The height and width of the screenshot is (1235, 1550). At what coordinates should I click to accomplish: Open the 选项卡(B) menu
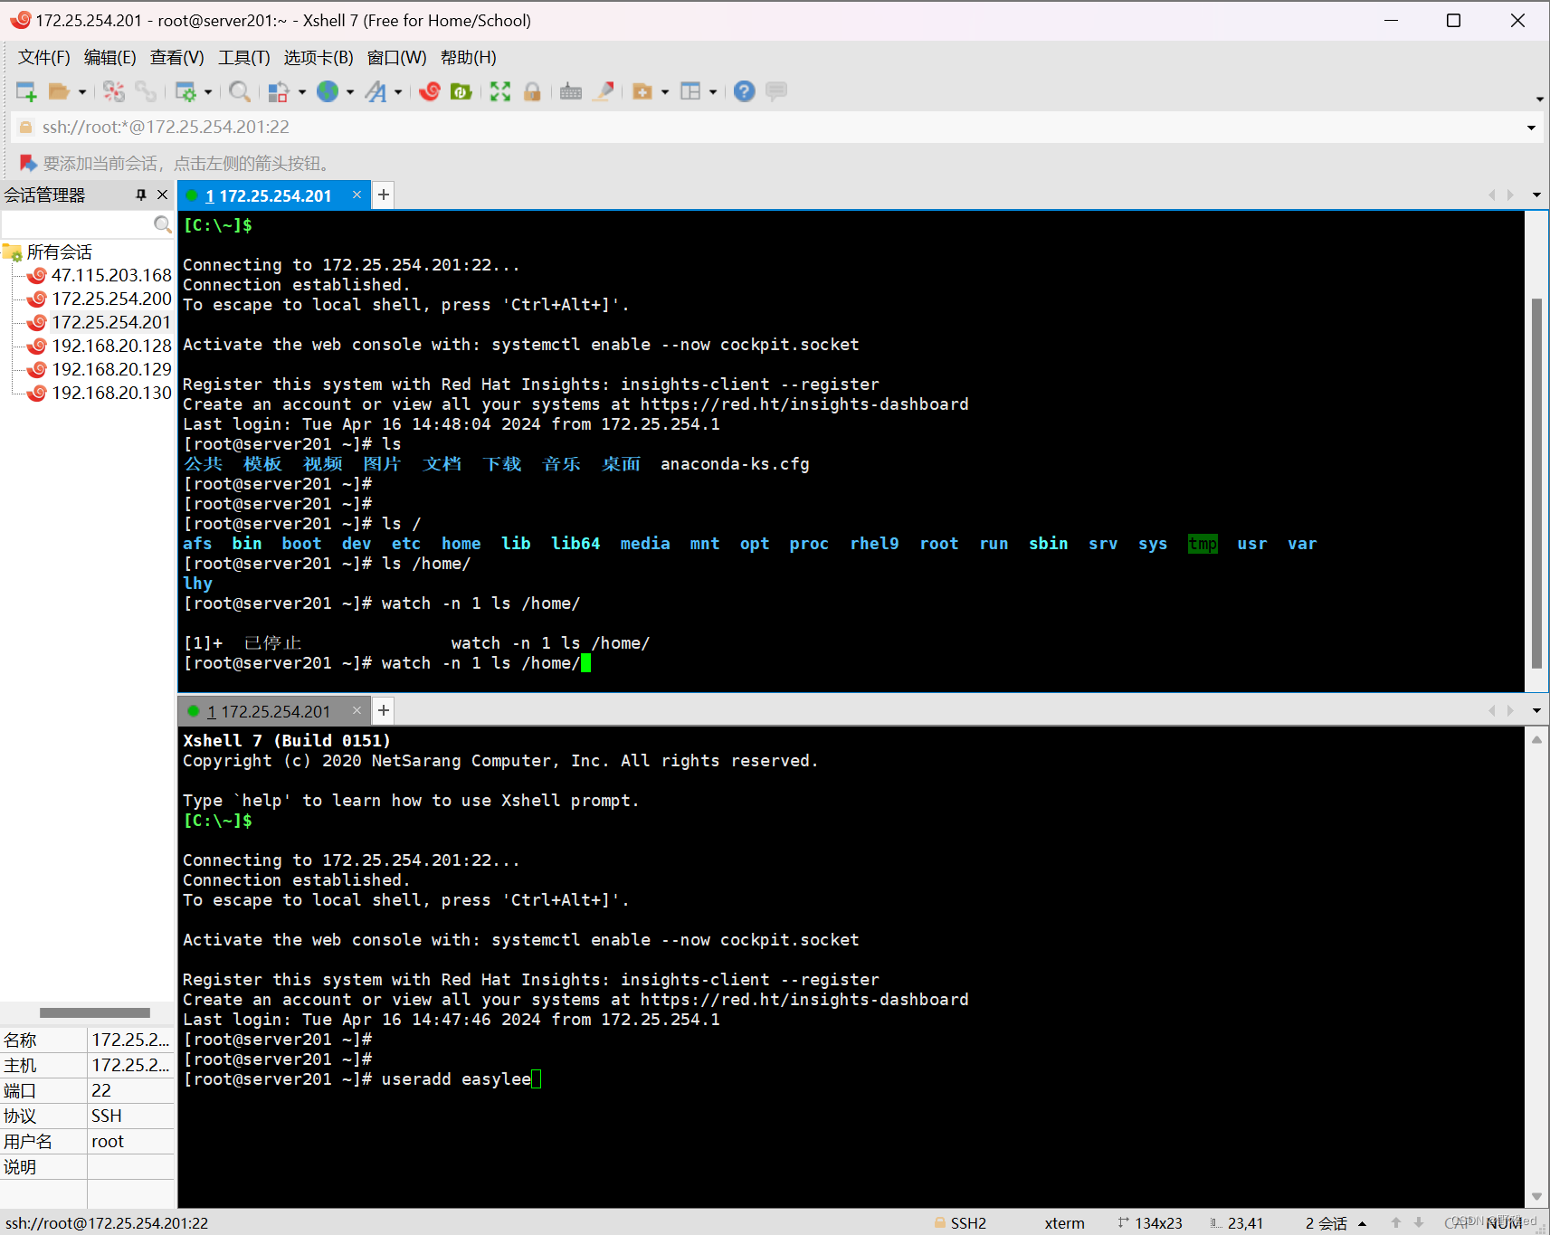[319, 58]
